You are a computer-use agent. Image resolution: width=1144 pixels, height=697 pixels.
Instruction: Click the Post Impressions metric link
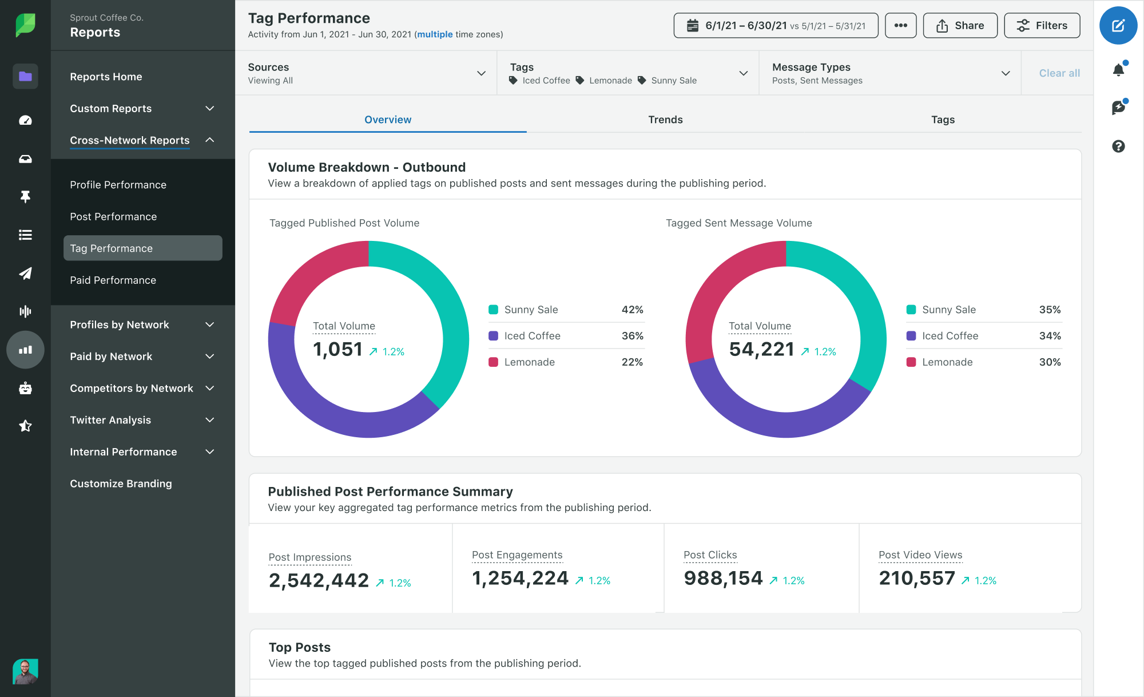[309, 556]
